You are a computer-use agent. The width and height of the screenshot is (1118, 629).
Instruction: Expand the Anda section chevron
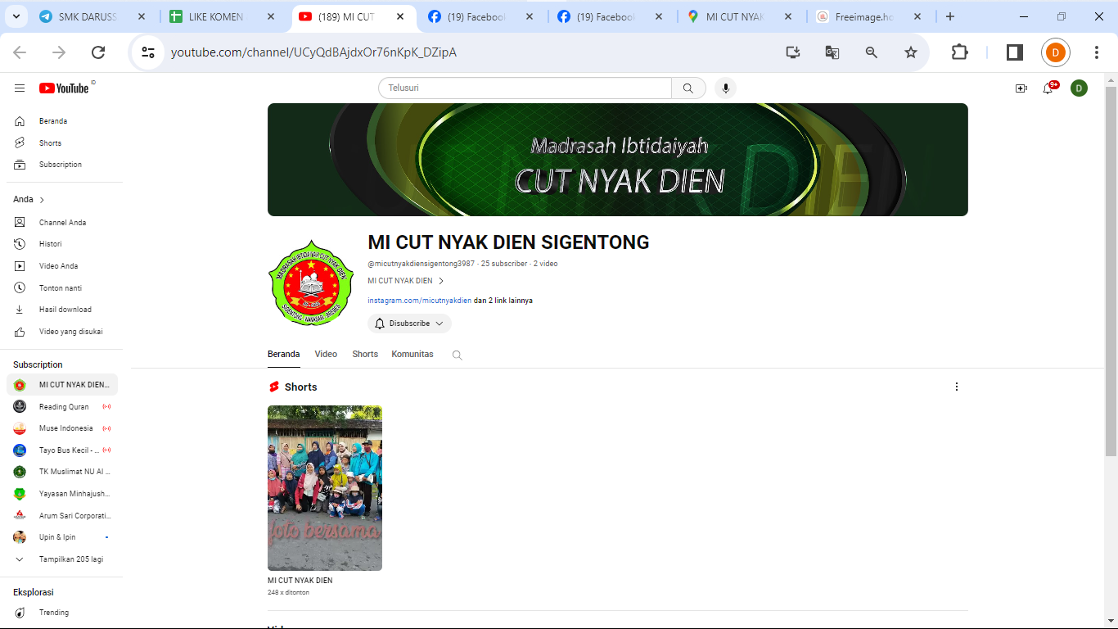42,200
